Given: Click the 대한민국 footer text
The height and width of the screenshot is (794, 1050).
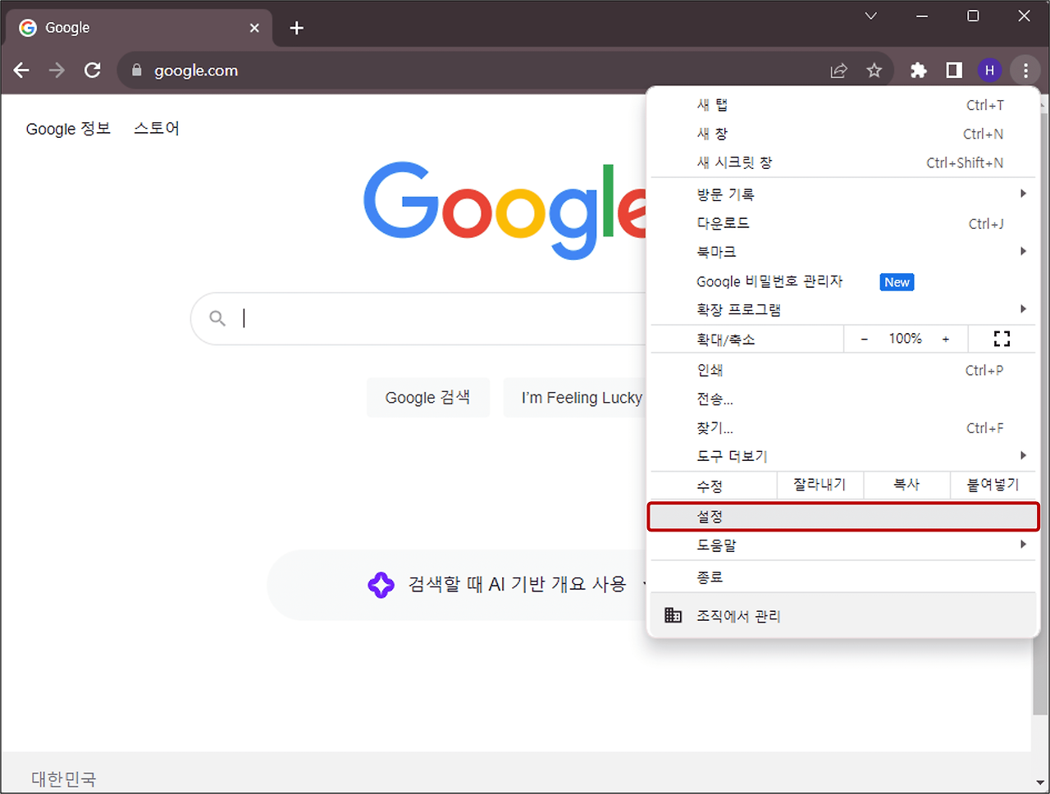Looking at the screenshot, I should click(x=64, y=778).
